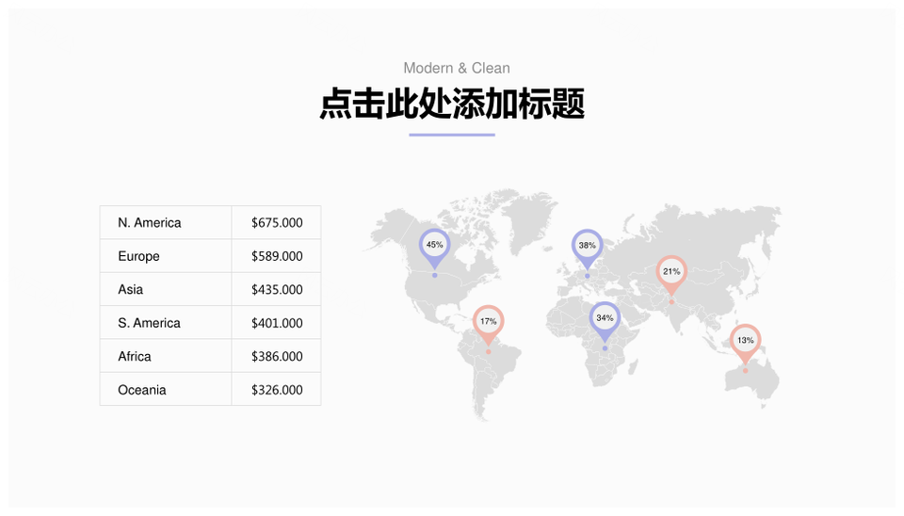
Task: Select the 38% purple pin over Europe
Action: coord(587,245)
